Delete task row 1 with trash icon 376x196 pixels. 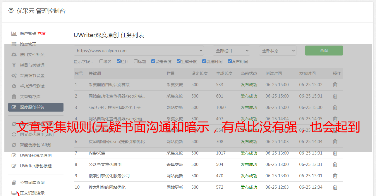335,85
